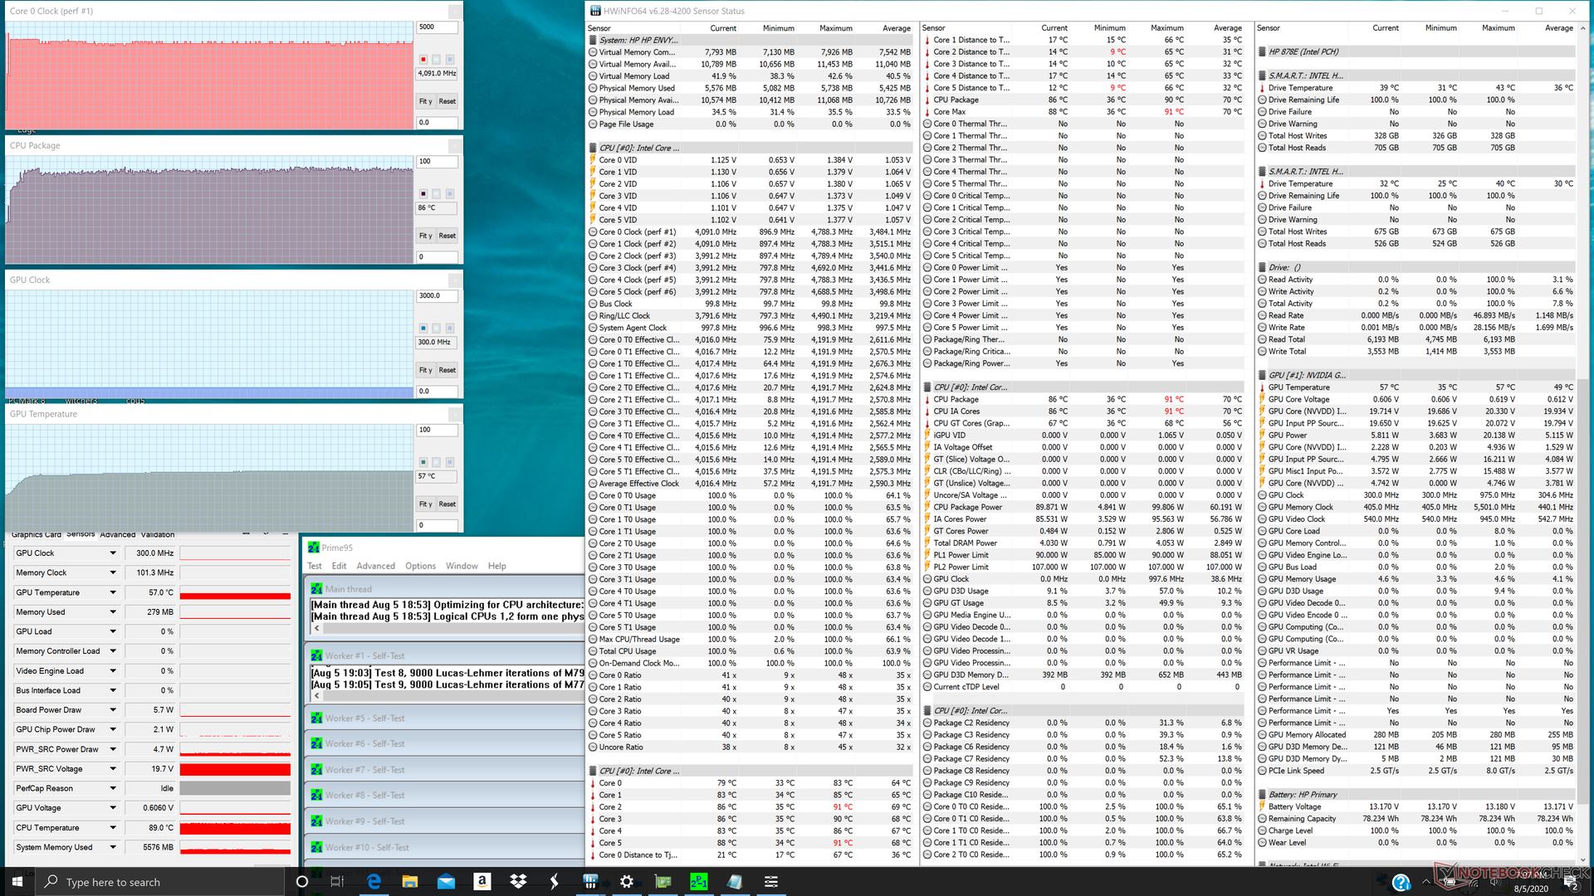1594x896 pixels.
Task: Click the Prime95 taskbar icon
Action: pos(698,882)
